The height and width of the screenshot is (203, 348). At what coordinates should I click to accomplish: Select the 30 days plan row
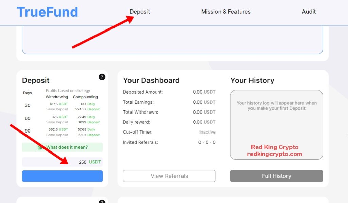[x=62, y=106]
